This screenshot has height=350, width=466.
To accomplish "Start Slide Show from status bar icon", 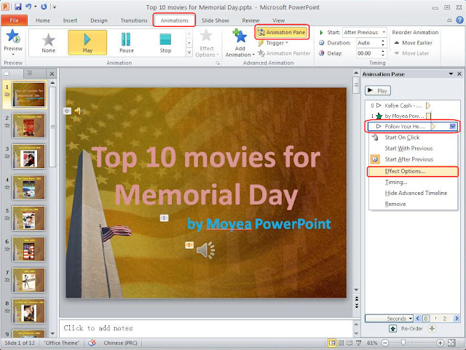I will pos(358,343).
